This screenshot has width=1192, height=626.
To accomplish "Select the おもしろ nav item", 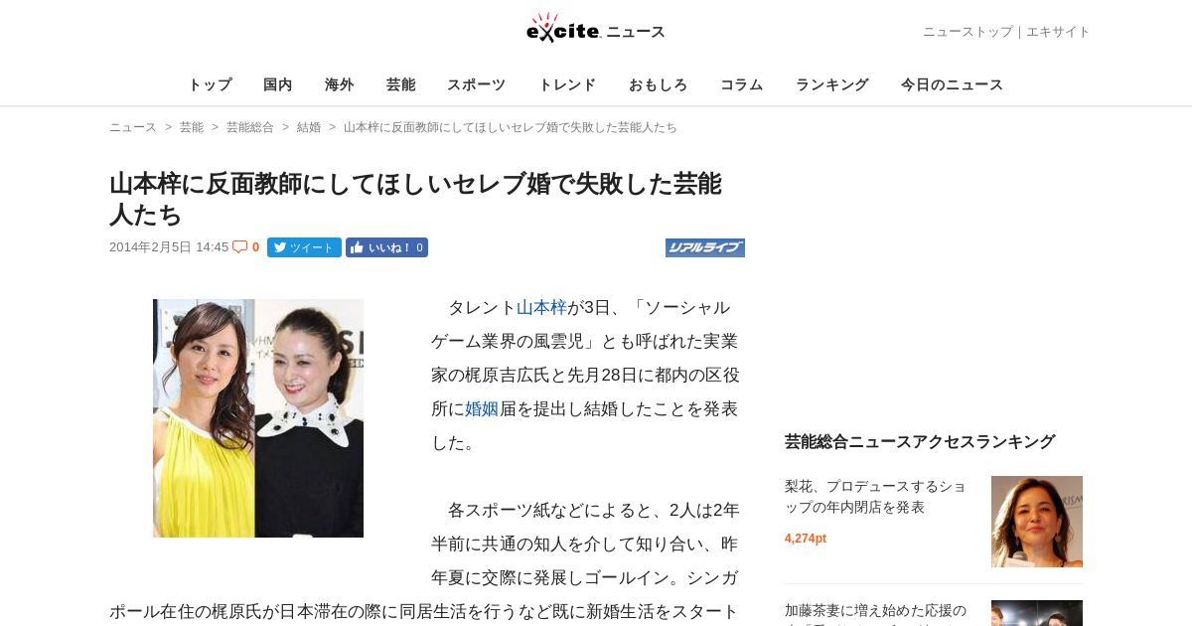I will (659, 84).
